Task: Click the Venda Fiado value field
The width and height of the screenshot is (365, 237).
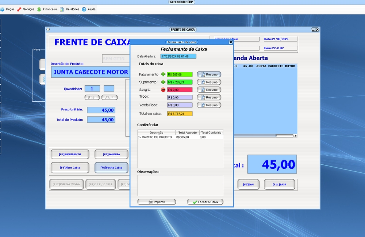Action: tap(180, 105)
